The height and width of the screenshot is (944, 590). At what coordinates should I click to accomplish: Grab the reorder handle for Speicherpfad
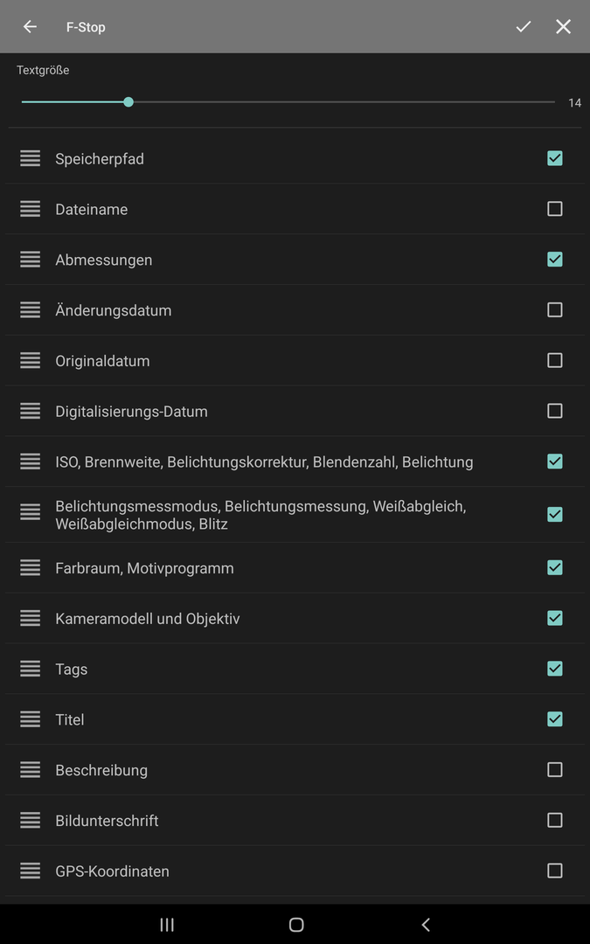click(30, 158)
